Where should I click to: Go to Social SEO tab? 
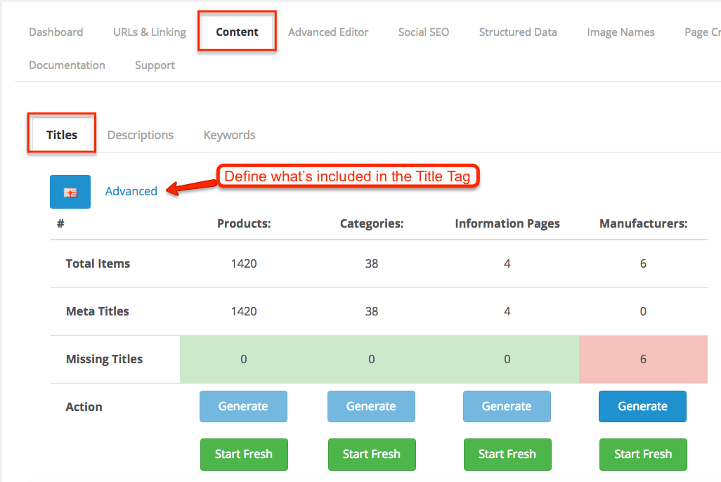point(424,32)
